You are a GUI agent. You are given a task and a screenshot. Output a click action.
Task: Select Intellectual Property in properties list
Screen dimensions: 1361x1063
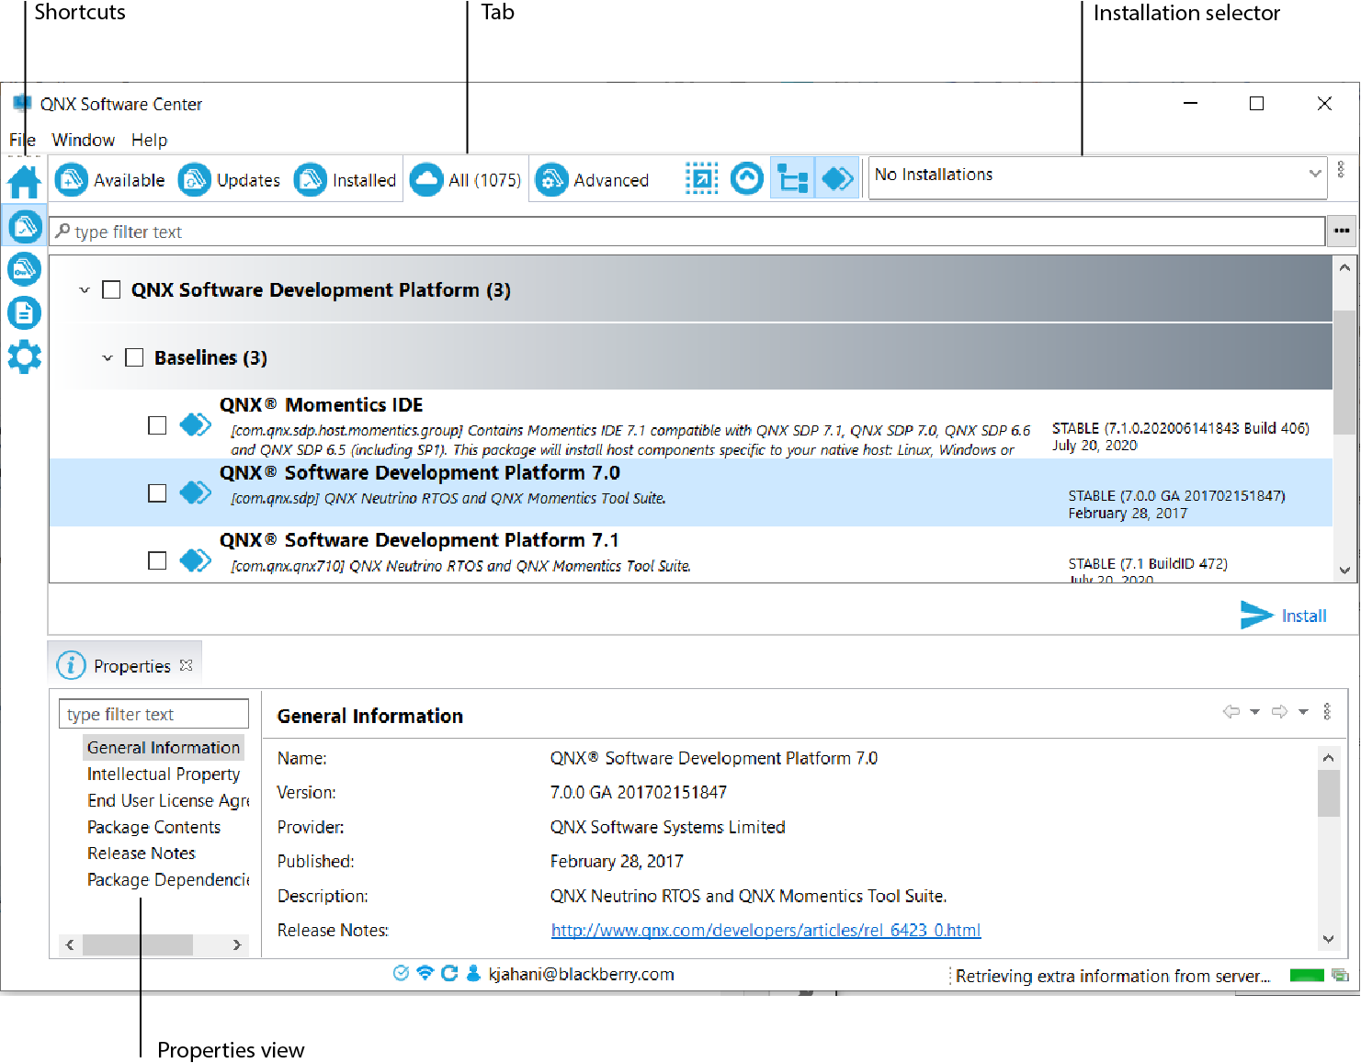164,774
